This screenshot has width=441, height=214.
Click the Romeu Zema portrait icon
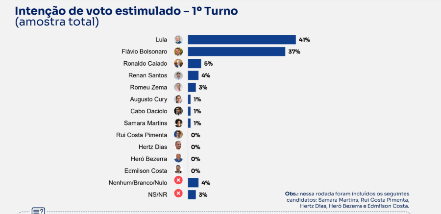click(178, 87)
